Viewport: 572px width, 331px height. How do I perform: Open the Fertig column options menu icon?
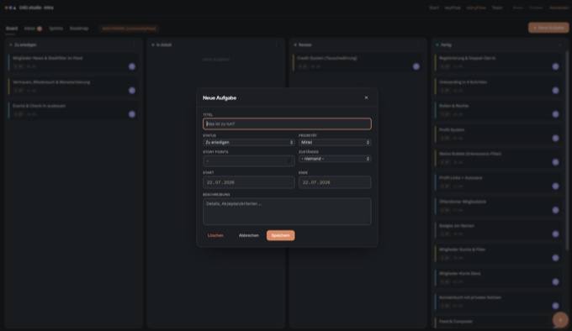560,45
